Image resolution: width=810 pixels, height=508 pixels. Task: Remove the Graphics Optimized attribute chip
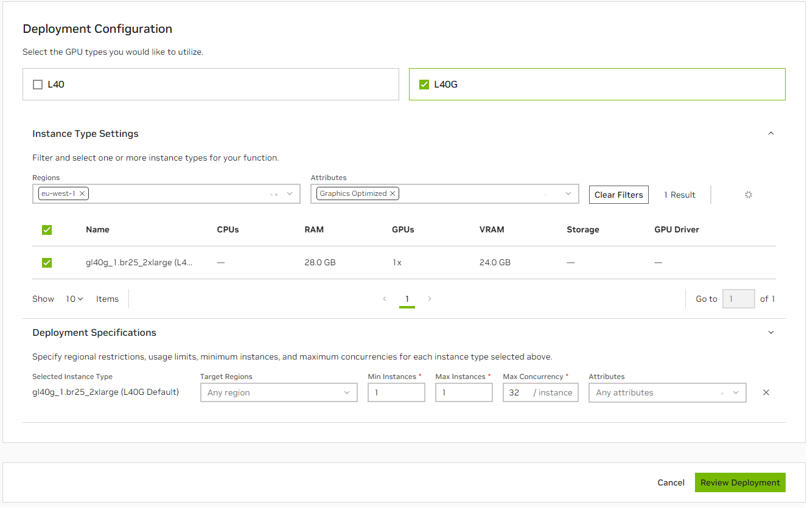pos(393,193)
